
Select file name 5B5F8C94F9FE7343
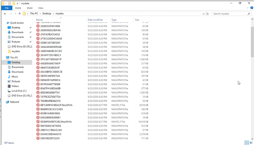(50, 76)
